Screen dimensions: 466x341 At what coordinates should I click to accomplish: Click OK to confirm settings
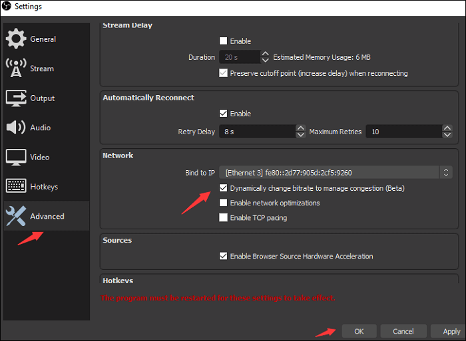359,331
